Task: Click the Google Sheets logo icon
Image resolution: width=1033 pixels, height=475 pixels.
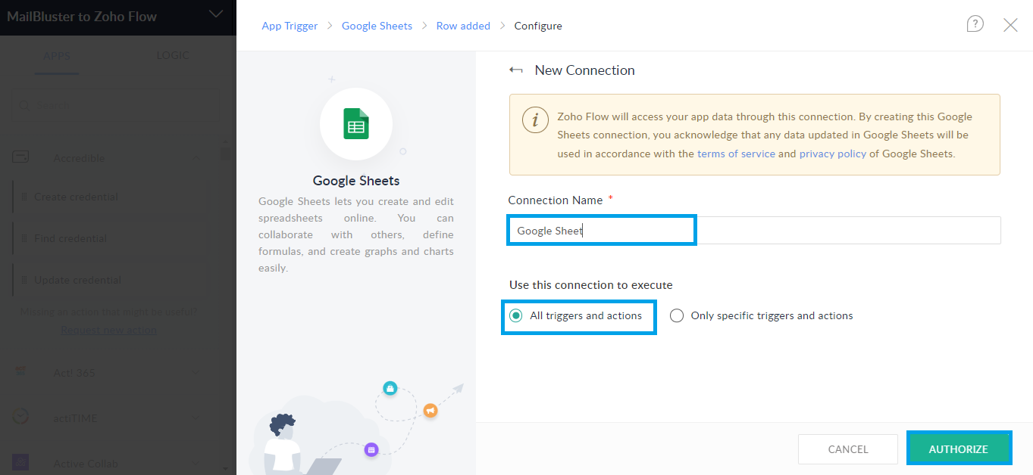Action: coord(355,125)
